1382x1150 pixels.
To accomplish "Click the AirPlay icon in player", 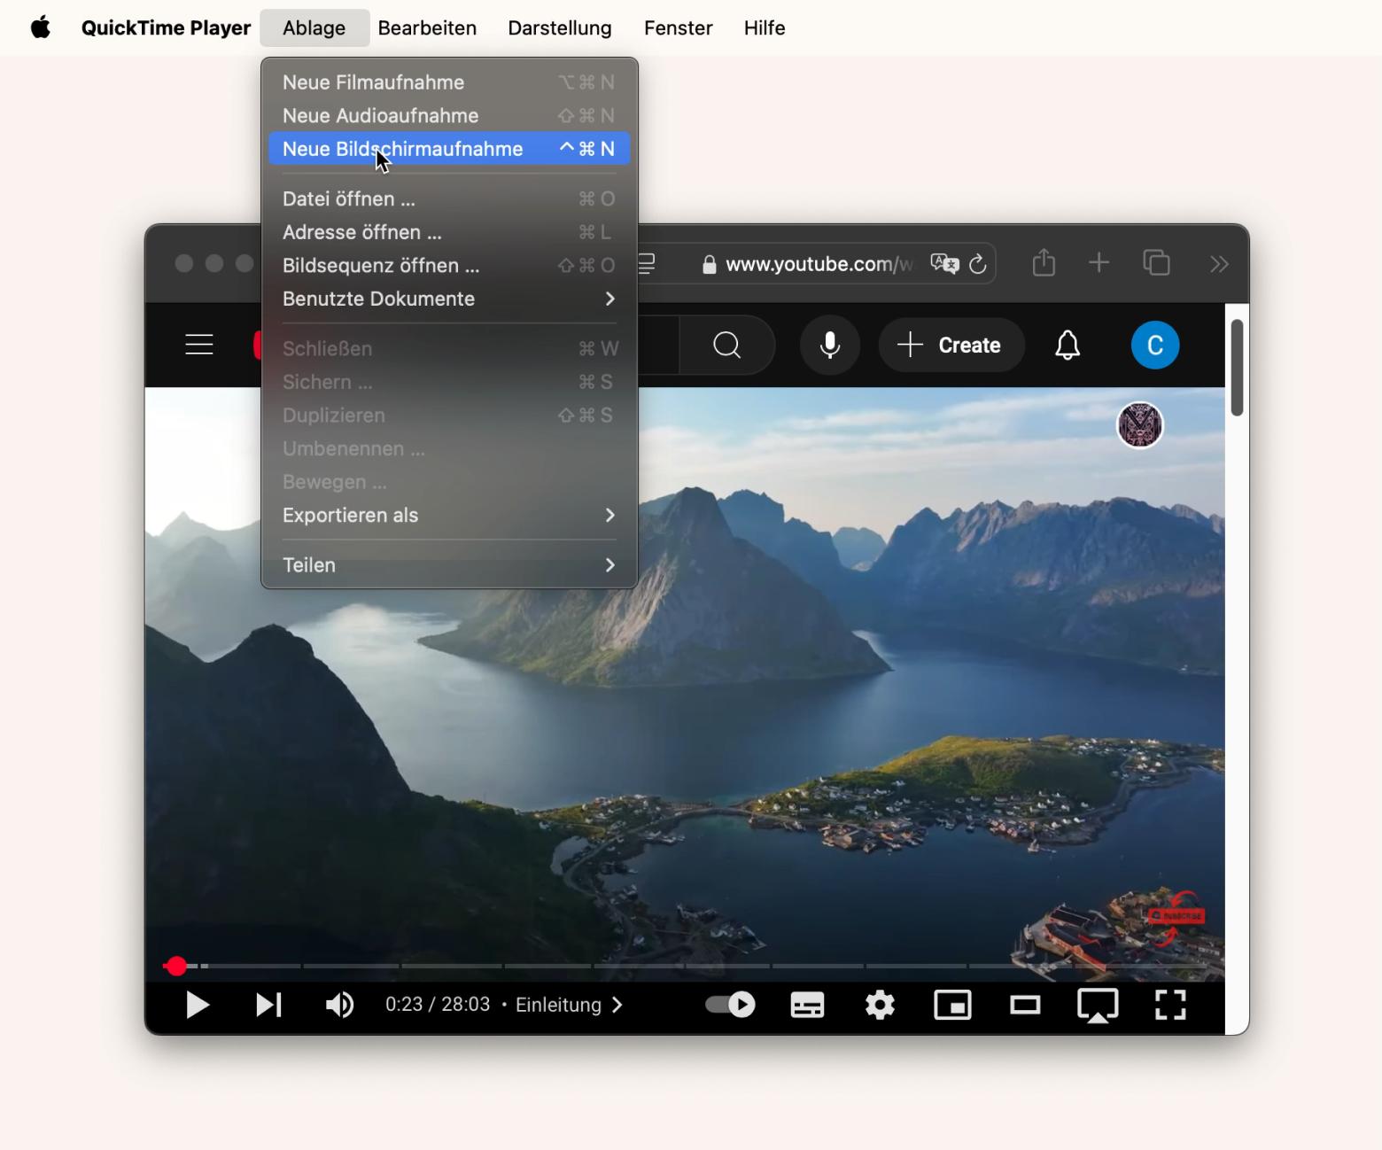I will click(1097, 1005).
